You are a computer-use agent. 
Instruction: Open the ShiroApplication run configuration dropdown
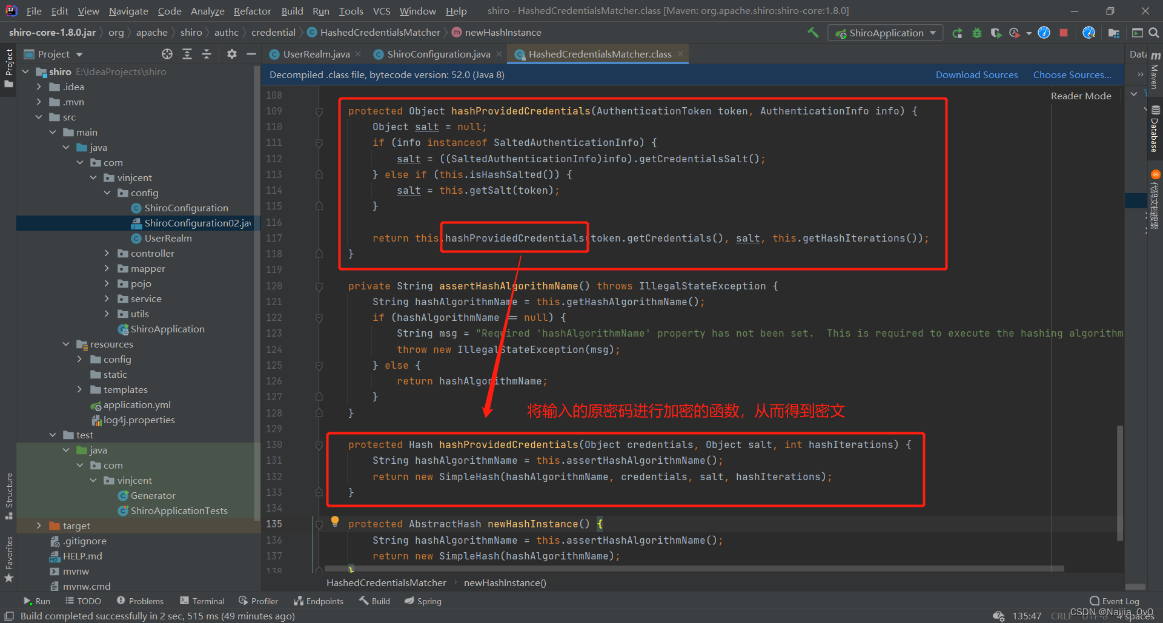[x=886, y=33]
